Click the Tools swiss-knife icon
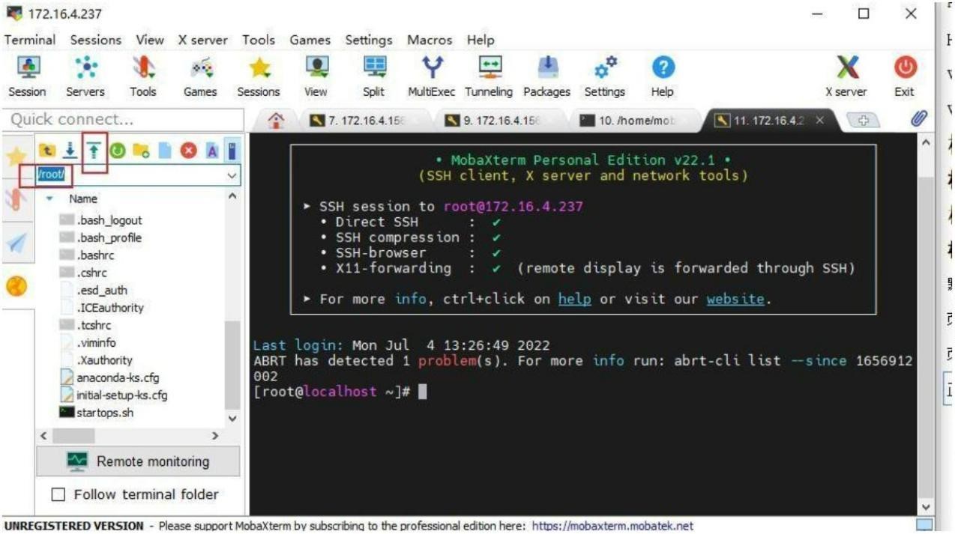The image size is (955, 534). click(x=142, y=77)
